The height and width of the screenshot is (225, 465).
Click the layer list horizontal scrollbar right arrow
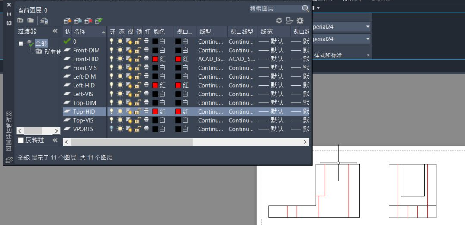point(305,142)
